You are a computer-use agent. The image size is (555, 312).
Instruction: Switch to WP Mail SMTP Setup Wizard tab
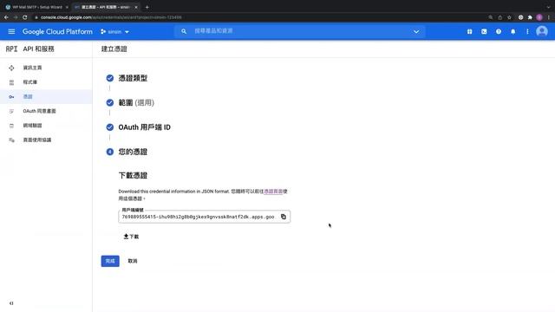36,7
